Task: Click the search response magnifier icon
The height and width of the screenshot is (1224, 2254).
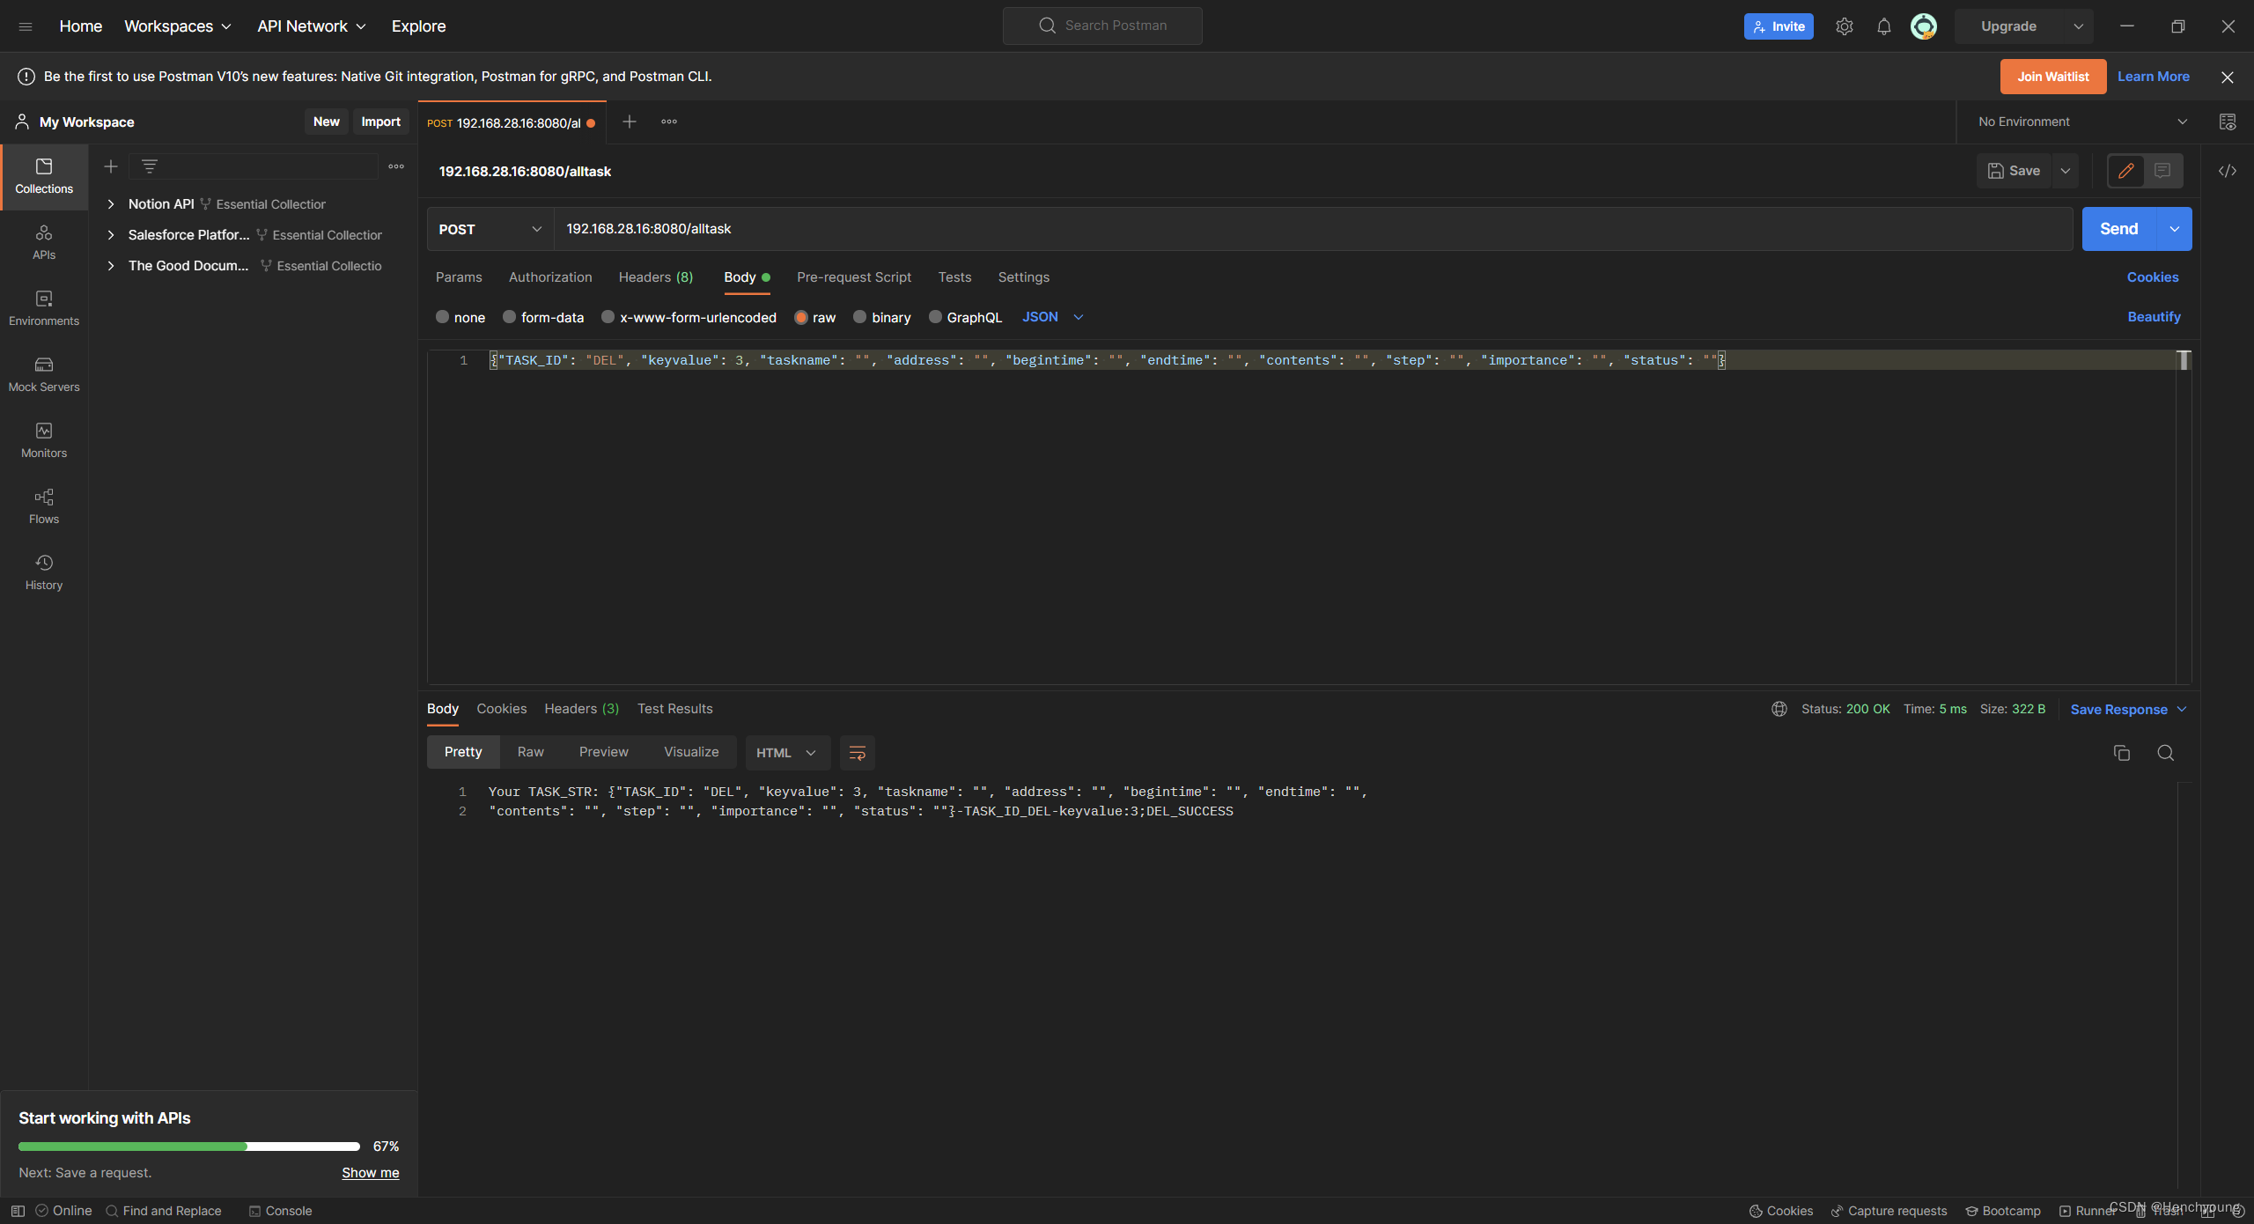Action: tap(2165, 753)
